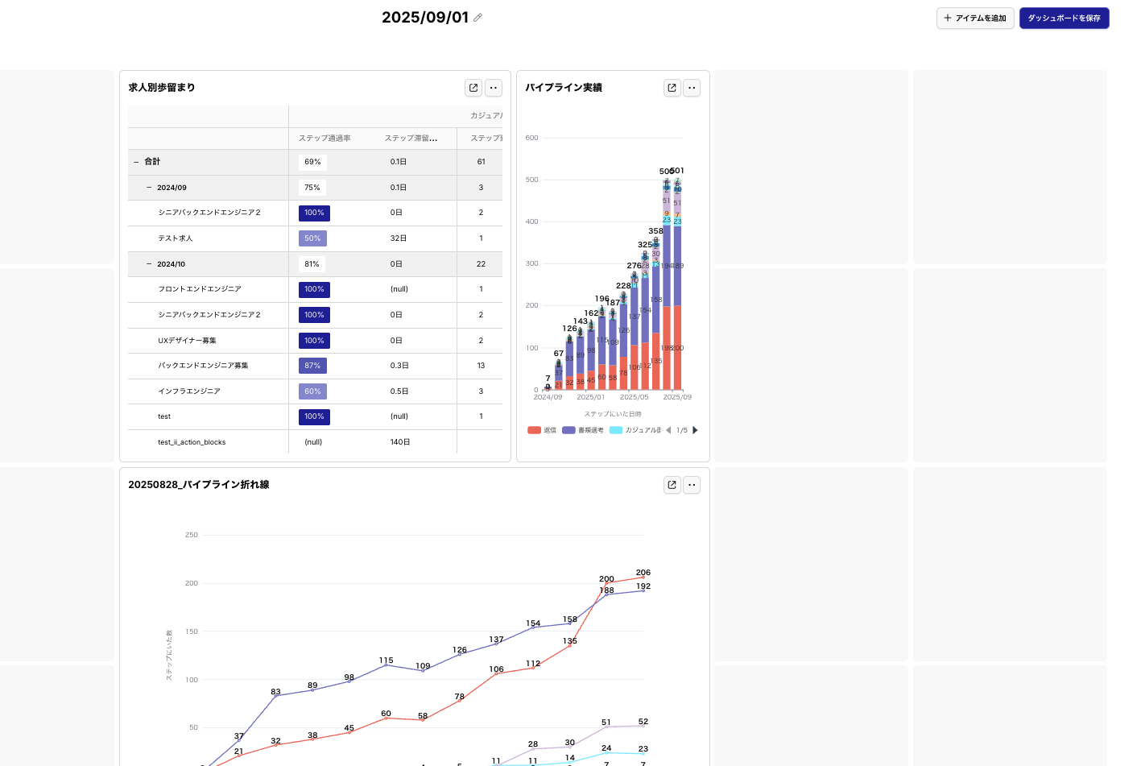Go to next legend page arrow

point(695,430)
